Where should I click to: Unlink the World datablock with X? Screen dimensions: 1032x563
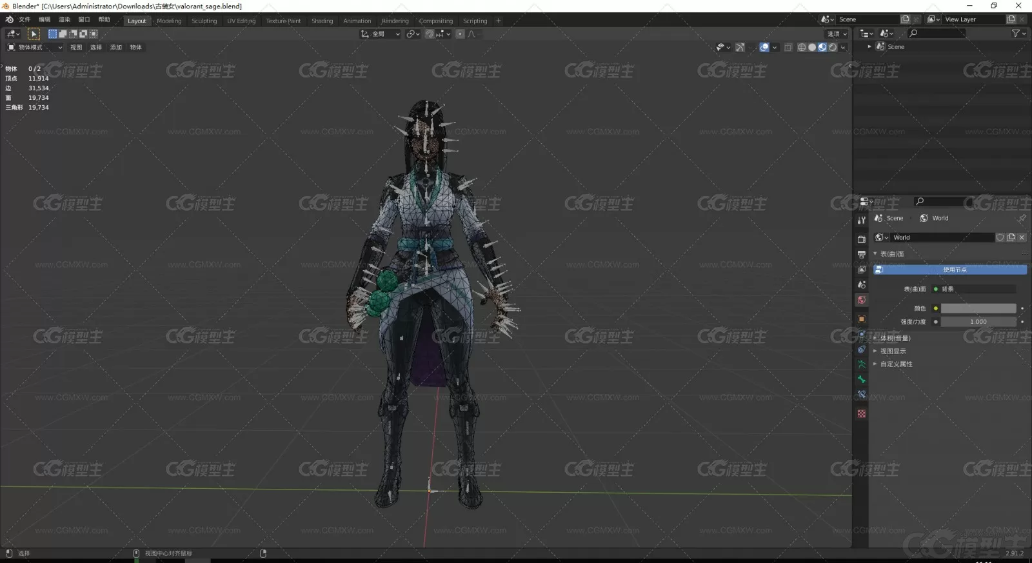1022,237
